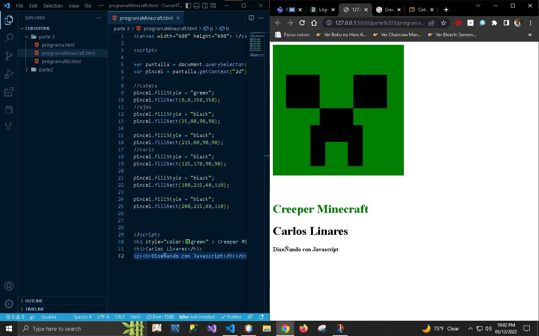Toggle the Chrome side panel
Image resolution: width=539 pixels, height=336 pixels.
tap(506, 23)
